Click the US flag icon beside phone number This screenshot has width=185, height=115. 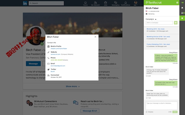[x=147, y=11]
